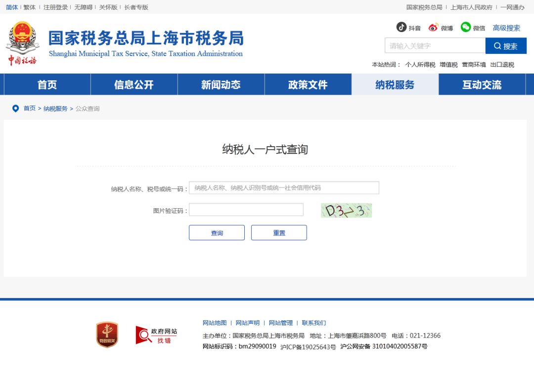Viewport: 534px width, 372px height.
Task: Focus the taxpayer name or tax number field
Action: pos(284,188)
